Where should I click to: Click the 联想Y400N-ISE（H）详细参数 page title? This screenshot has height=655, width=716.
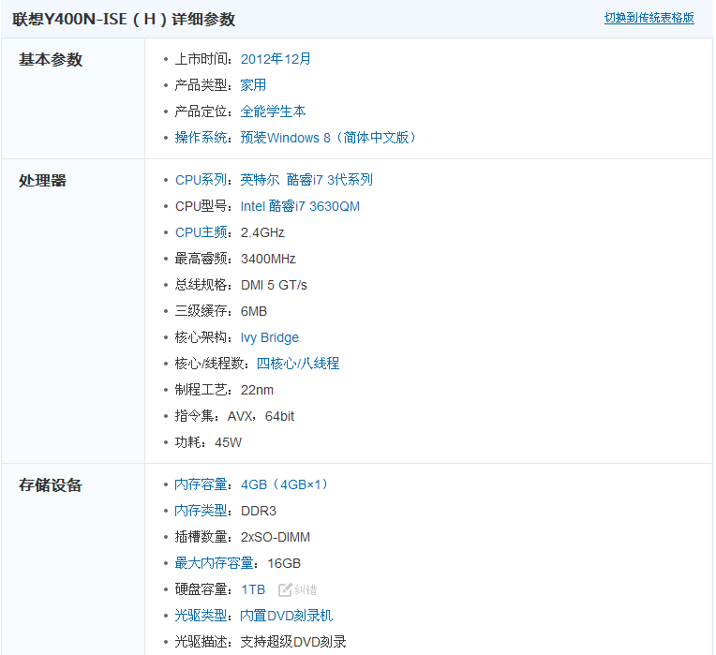[124, 19]
